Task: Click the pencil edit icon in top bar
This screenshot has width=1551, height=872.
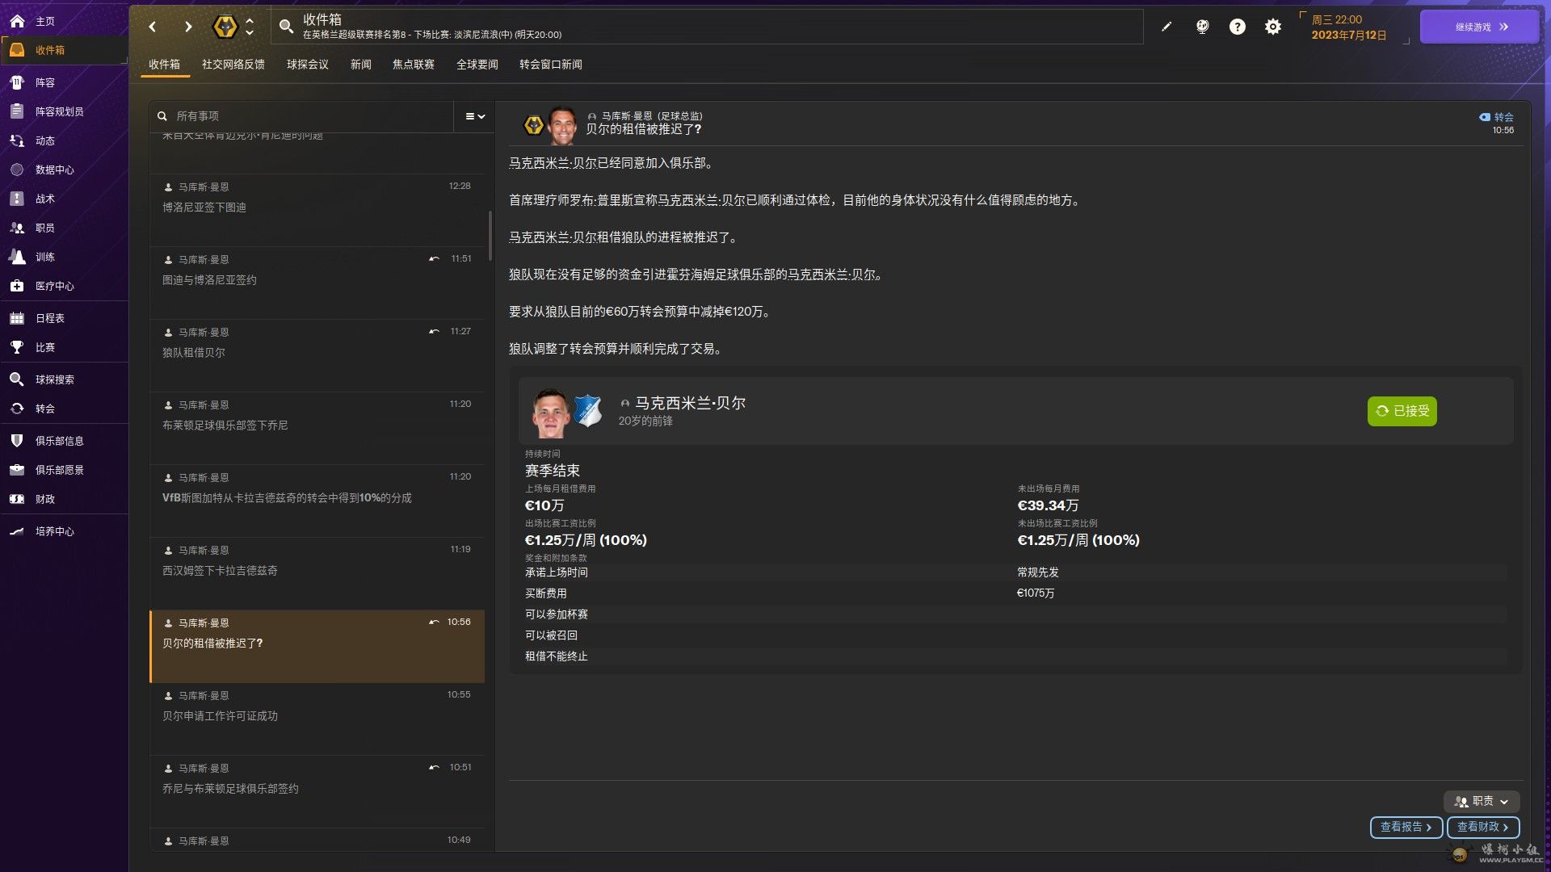Action: tap(1166, 27)
